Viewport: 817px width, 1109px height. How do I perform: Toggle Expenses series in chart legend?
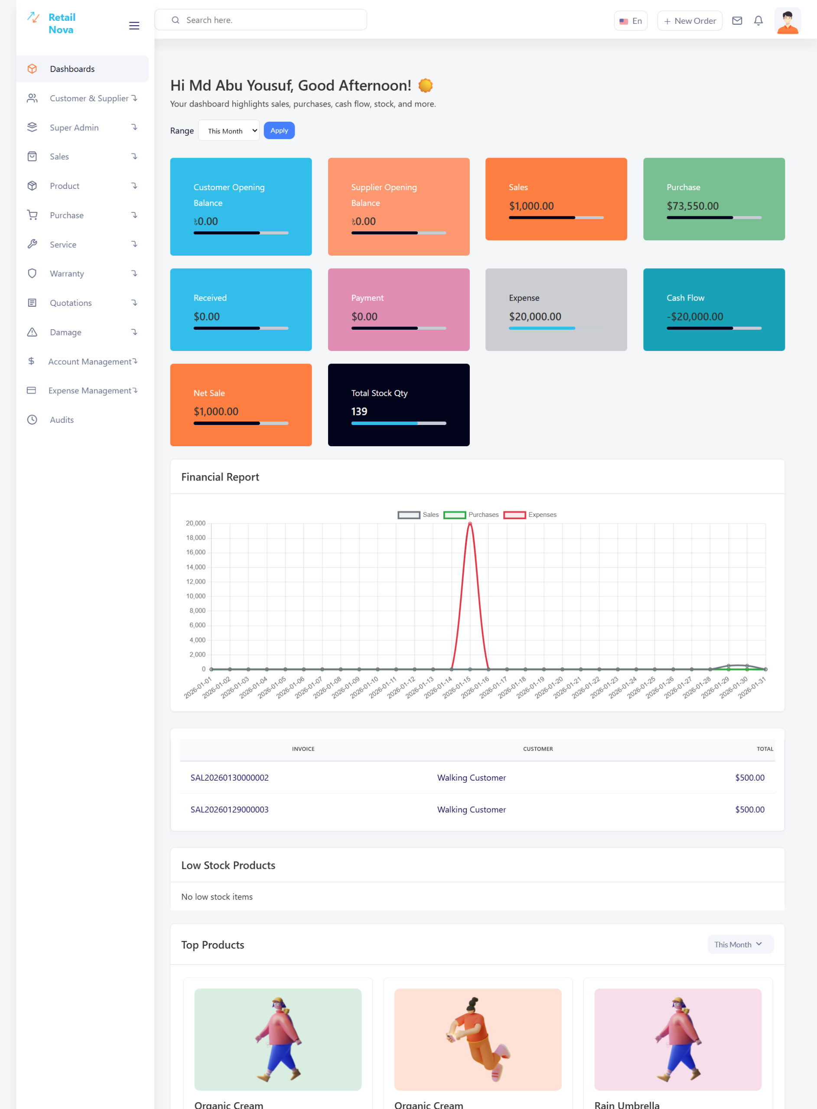530,515
